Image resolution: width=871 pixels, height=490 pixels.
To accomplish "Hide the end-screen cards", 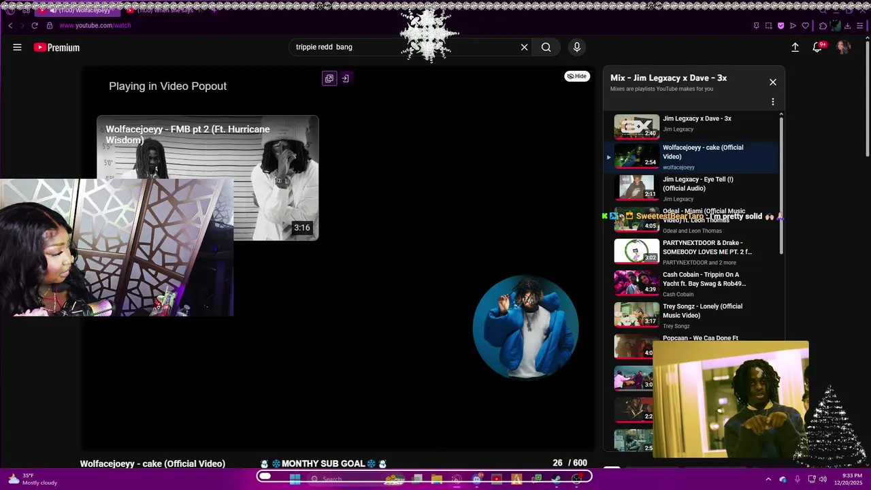I will (577, 76).
